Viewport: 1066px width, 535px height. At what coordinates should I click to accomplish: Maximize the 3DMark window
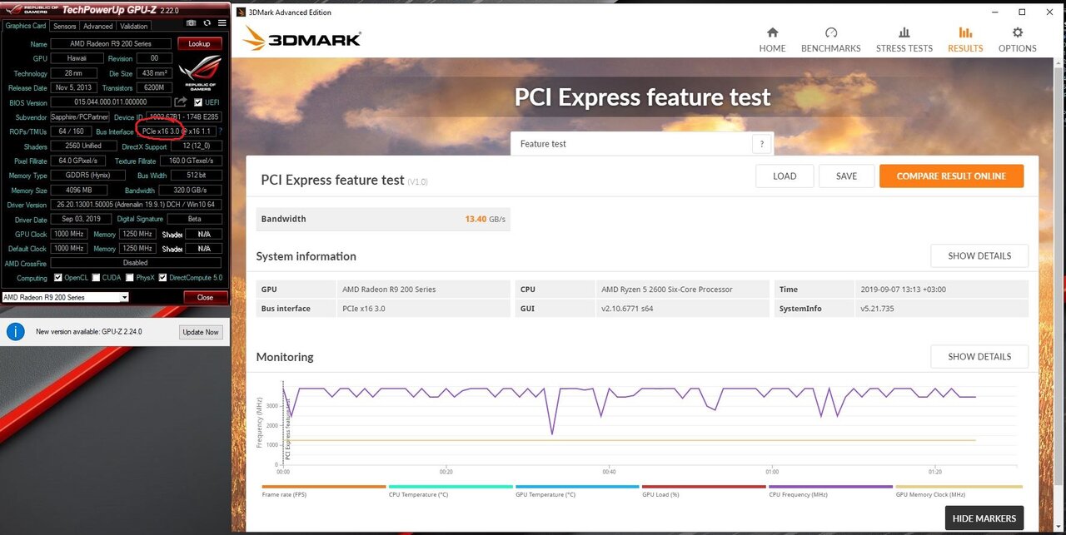(1022, 12)
